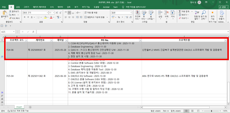The width and height of the screenshot is (230, 113).
Task: Apply the Comma Style number format
Action: click(122, 17)
